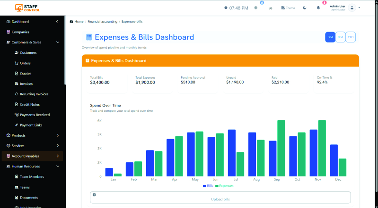Click the upload icon in Upload bills box
378x208 pixels.
pyautogui.click(x=94, y=194)
